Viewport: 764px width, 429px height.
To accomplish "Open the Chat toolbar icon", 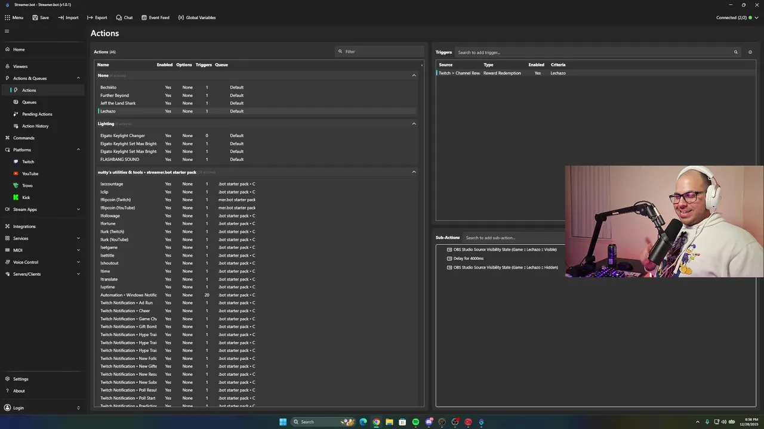I will click(x=119, y=17).
